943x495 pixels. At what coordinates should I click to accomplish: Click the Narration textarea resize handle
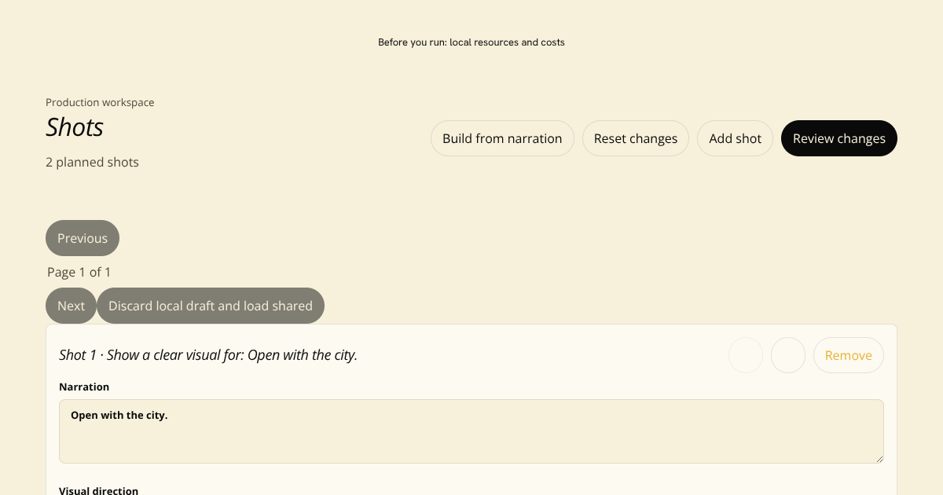click(x=879, y=458)
